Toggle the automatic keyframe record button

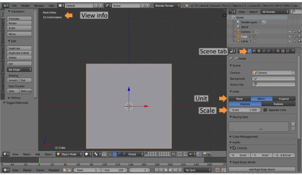coord(217,170)
